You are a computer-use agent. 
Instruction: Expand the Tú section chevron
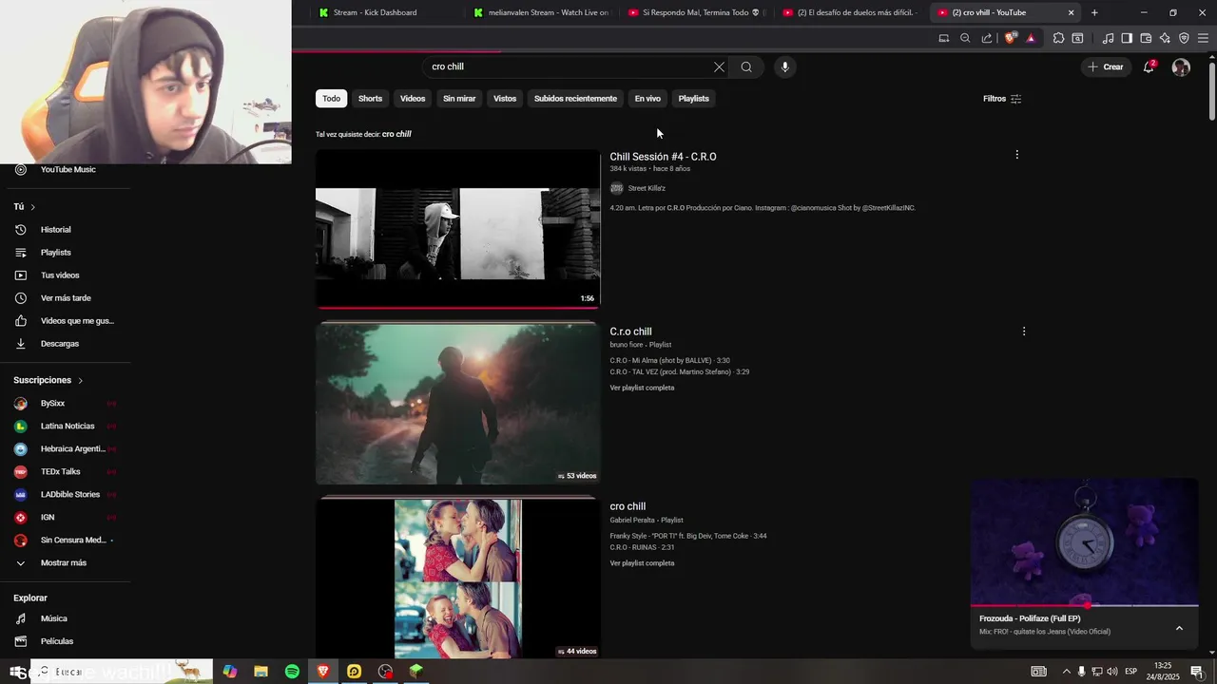(x=32, y=207)
